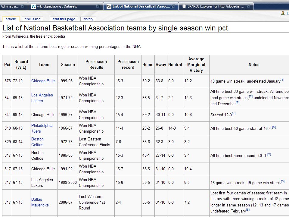Open the edit this page tab
This screenshot has height=217, width=289.
point(64,19)
